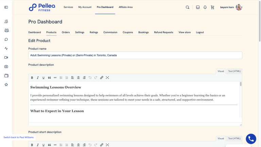Switch to the Dashboard tab
261x147 pixels.
point(34,33)
